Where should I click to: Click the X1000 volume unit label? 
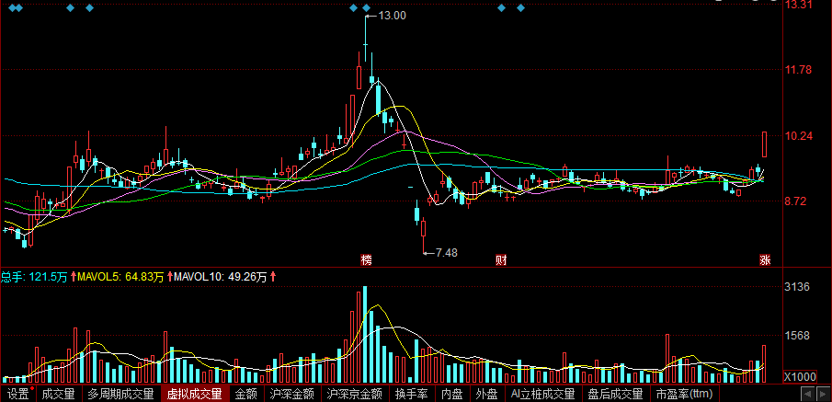click(800, 376)
